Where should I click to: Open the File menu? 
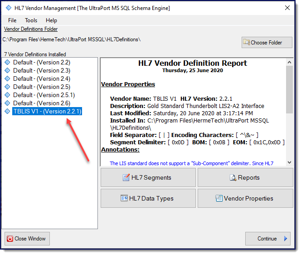(x=12, y=20)
